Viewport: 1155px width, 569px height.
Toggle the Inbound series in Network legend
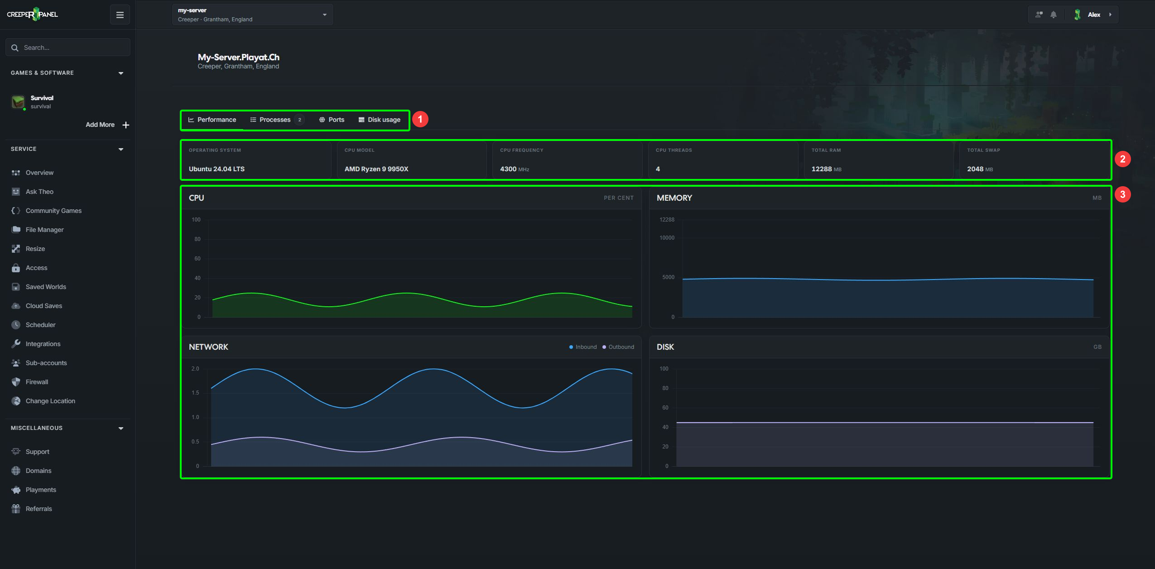(x=583, y=347)
